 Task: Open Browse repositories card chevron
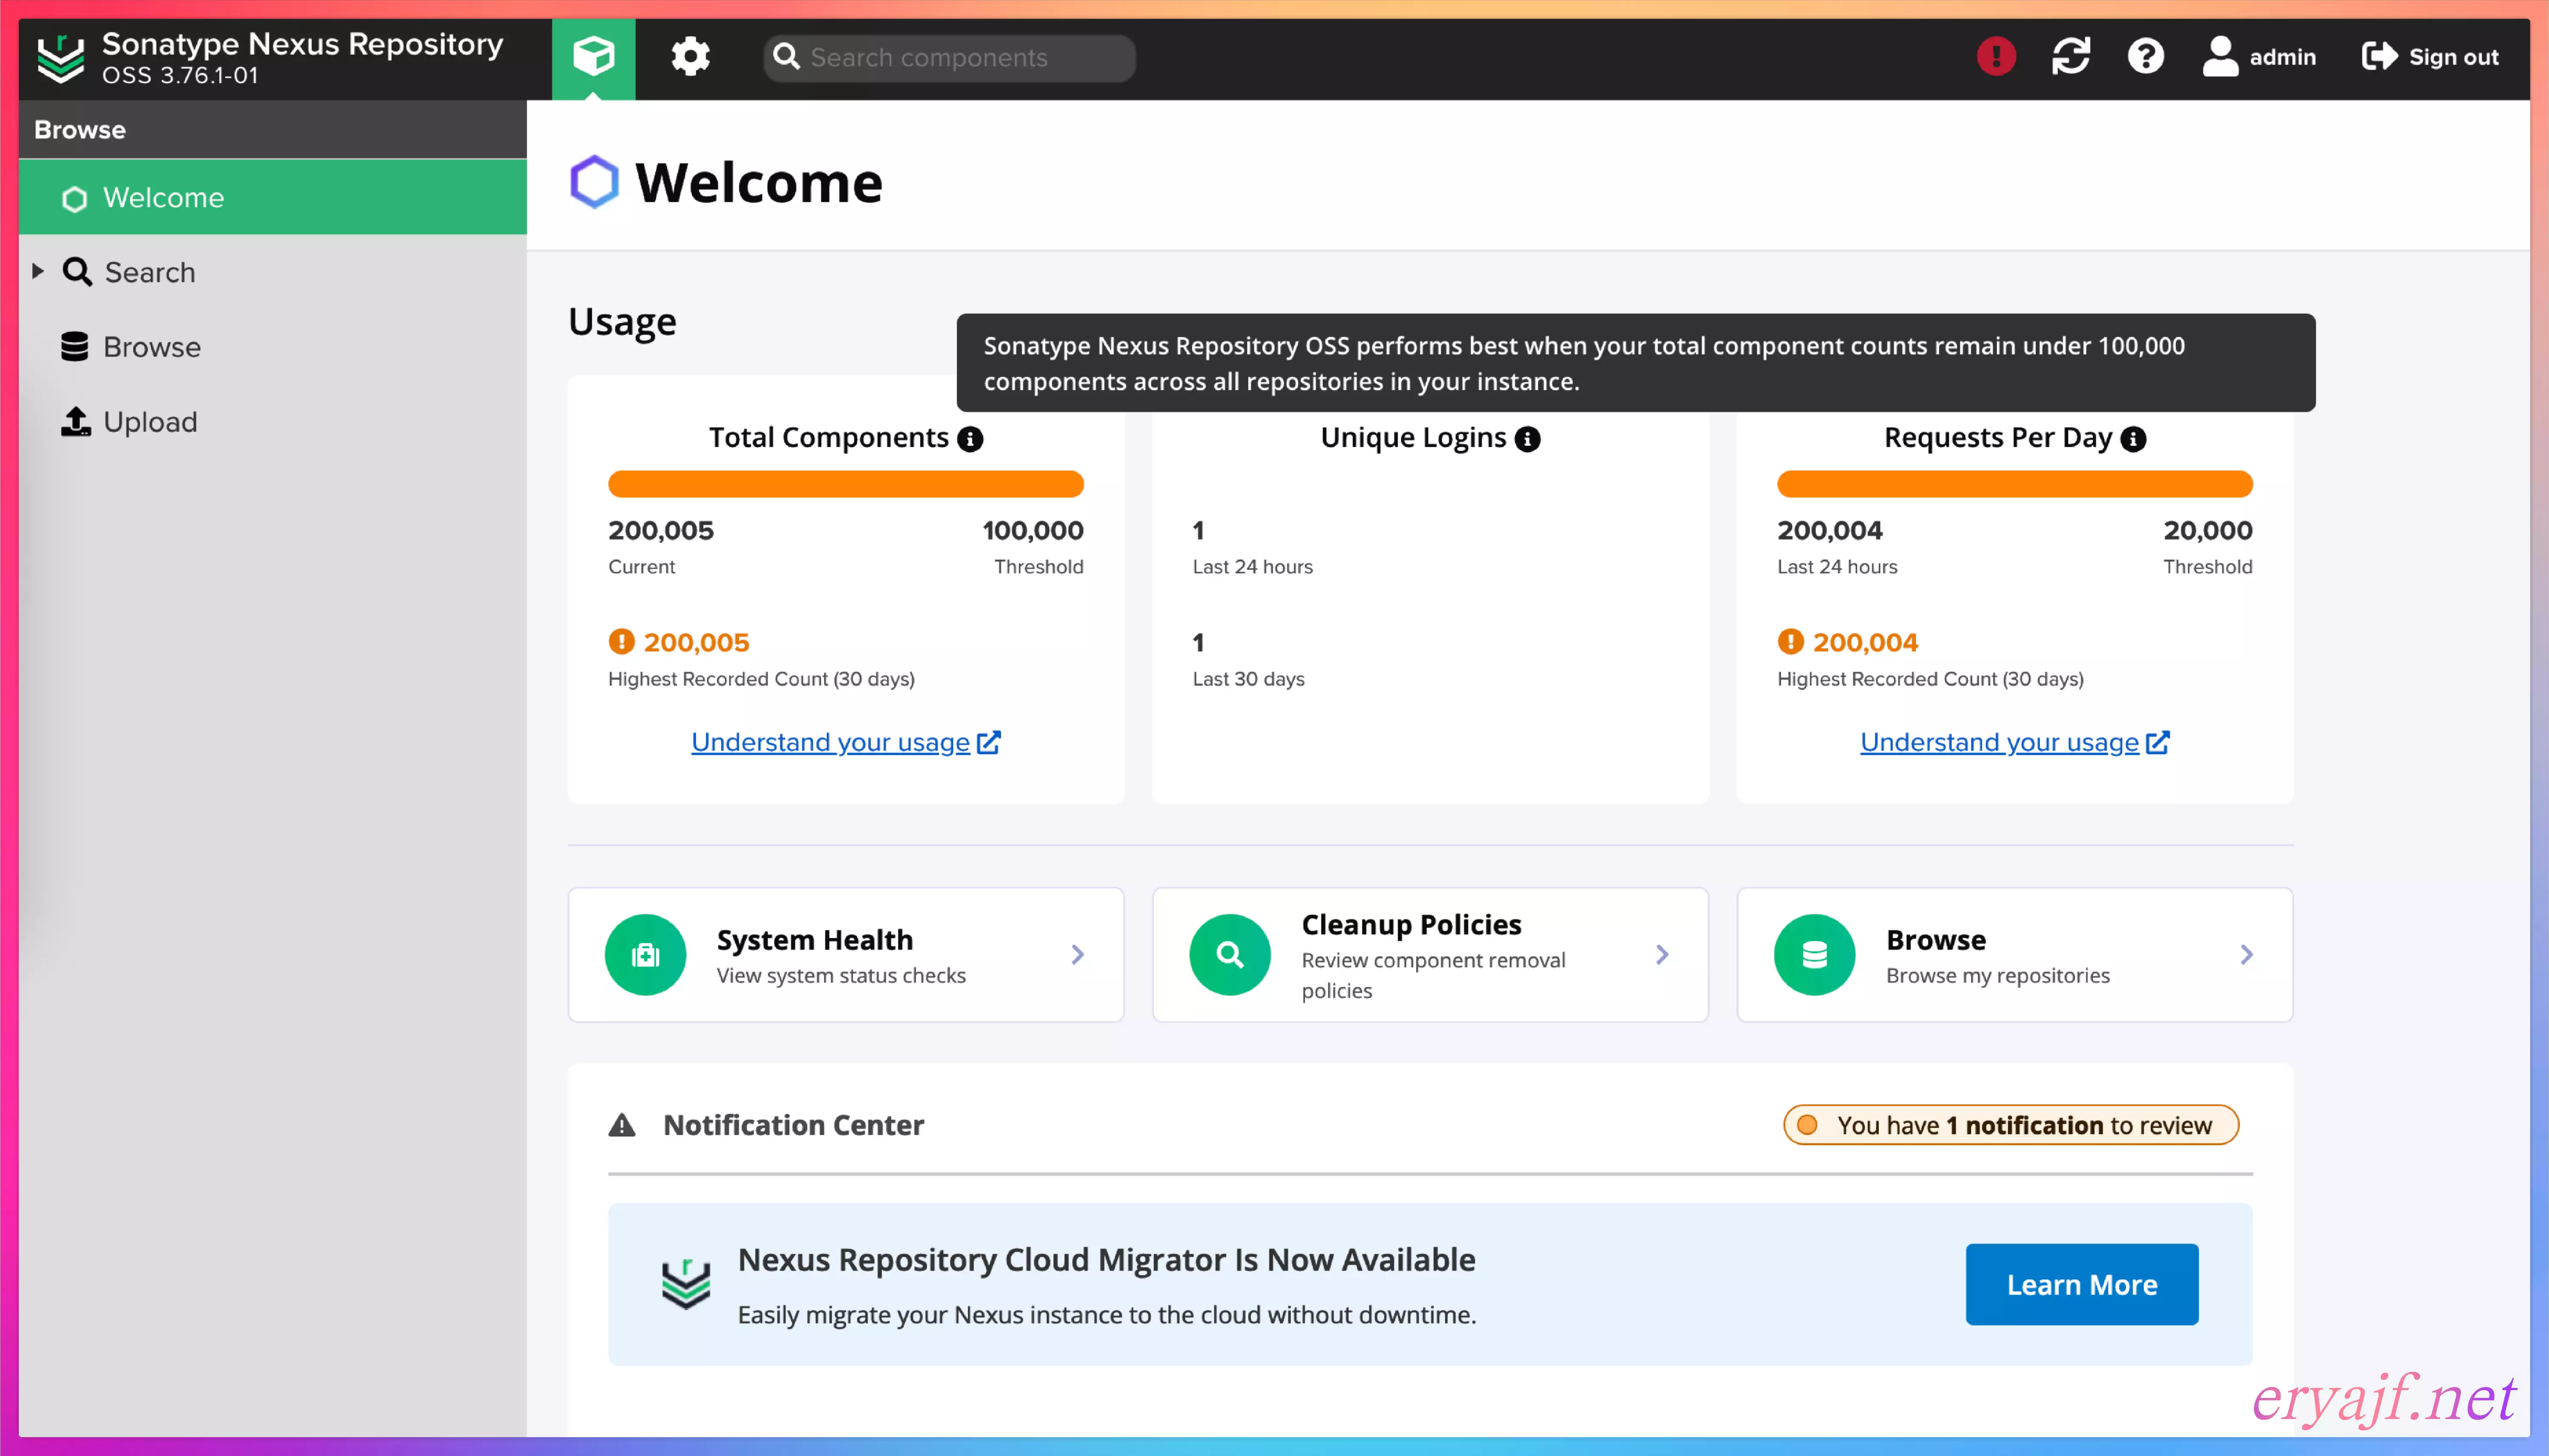tap(2246, 955)
